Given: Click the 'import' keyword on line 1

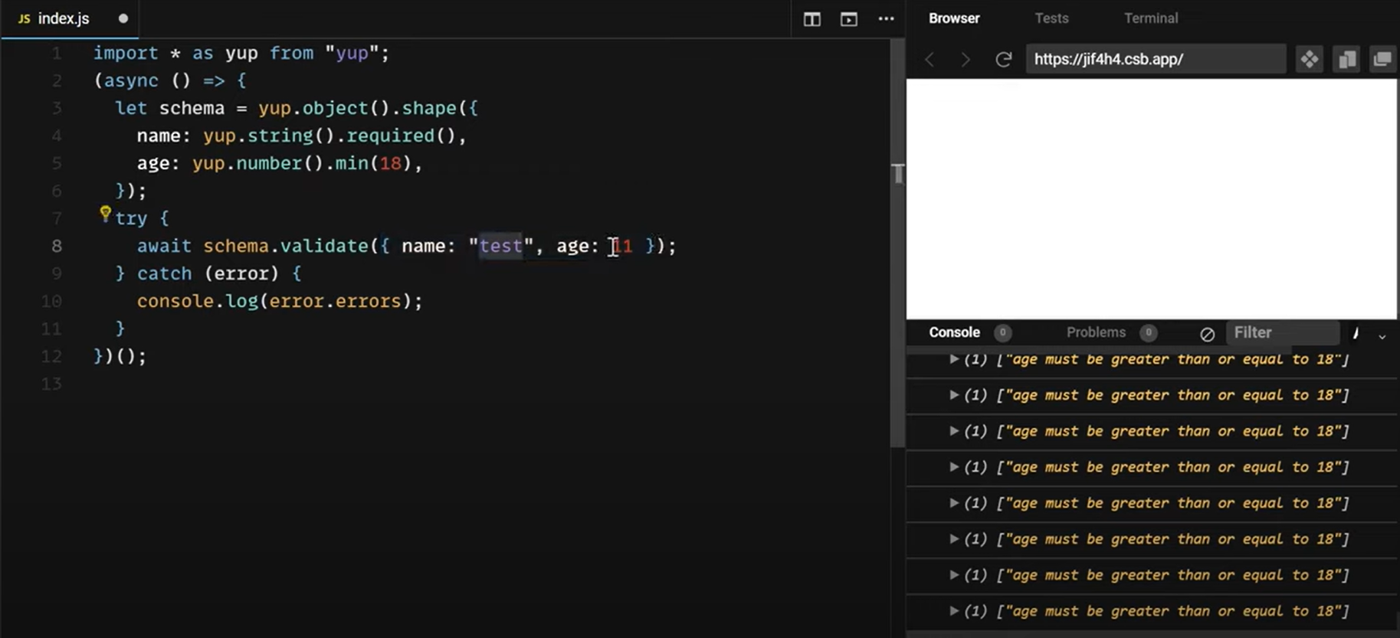Looking at the screenshot, I should pyautogui.click(x=126, y=53).
